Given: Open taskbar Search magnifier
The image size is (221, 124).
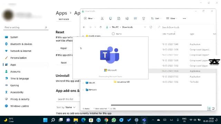Looking at the screenshot, I should click(53, 120).
